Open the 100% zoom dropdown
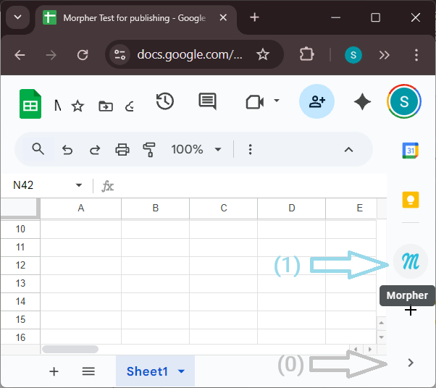The height and width of the screenshot is (388, 436). click(x=196, y=150)
